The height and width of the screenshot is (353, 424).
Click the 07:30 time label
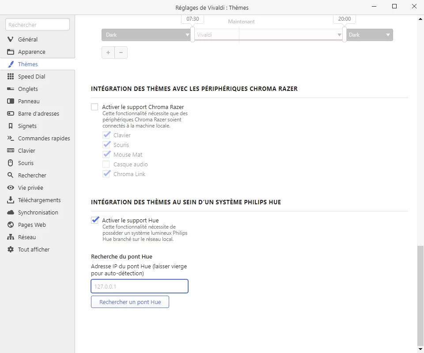193,19
